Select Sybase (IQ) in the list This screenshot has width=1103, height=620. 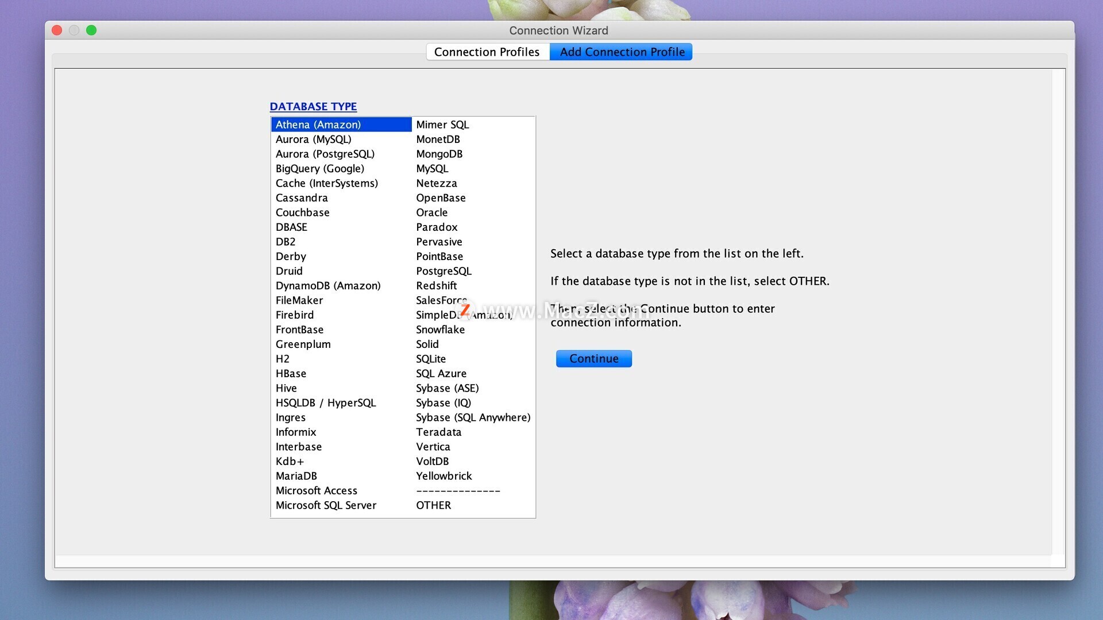pyautogui.click(x=473, y=403)
